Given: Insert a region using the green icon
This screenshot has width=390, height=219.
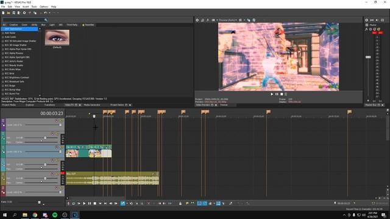Looking at the screenshot, I should [x=193, y=203].
